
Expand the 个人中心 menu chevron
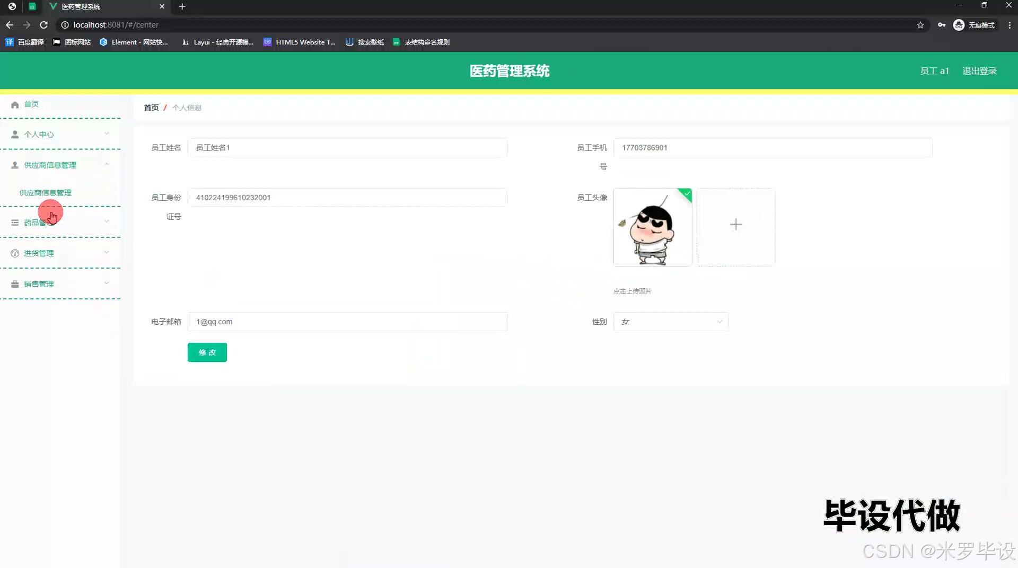(107, 134)
